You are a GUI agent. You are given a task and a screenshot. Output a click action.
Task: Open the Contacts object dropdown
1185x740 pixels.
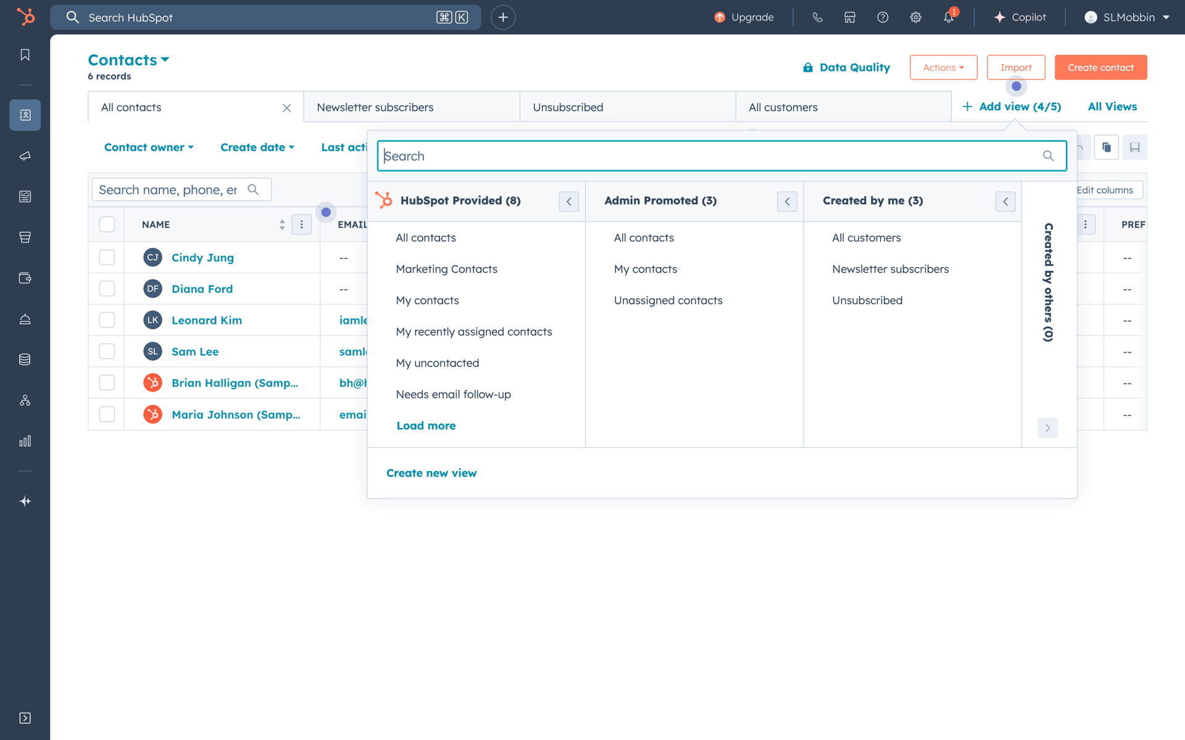[128, 60]
